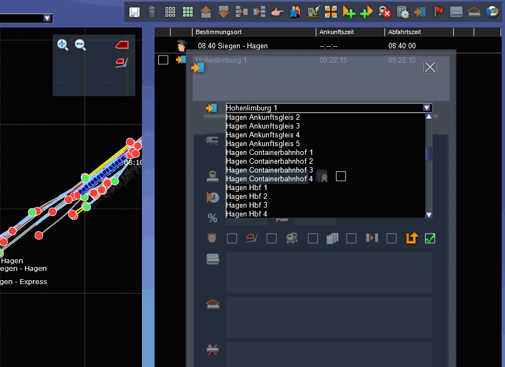Click the red track with switch icon
The width and height of the screenshot is (505, 367).
(122, 62)
